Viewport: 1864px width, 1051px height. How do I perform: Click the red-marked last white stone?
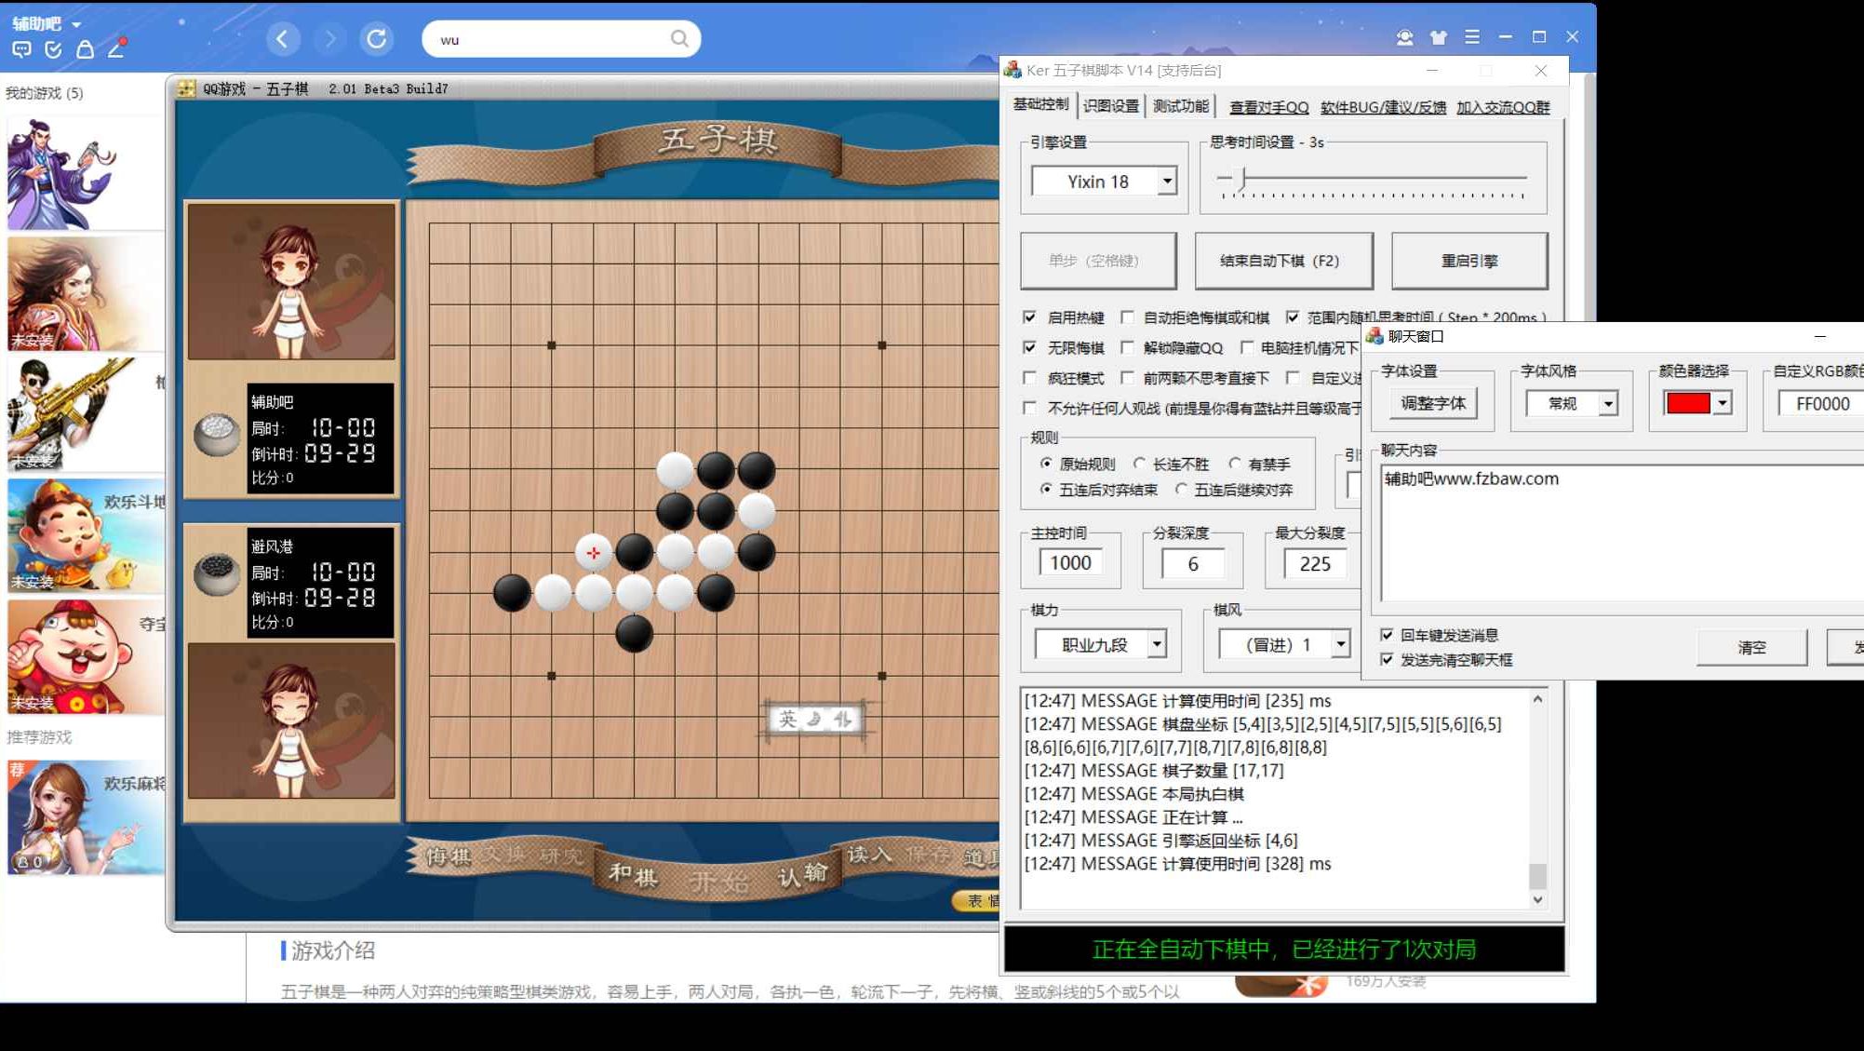point(594,552)
